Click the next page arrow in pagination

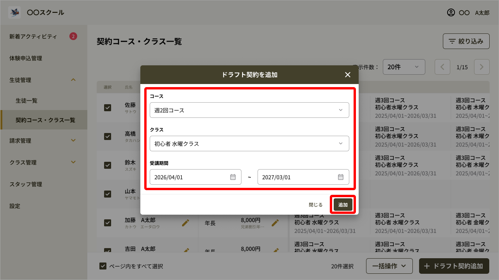click(481, 67)
